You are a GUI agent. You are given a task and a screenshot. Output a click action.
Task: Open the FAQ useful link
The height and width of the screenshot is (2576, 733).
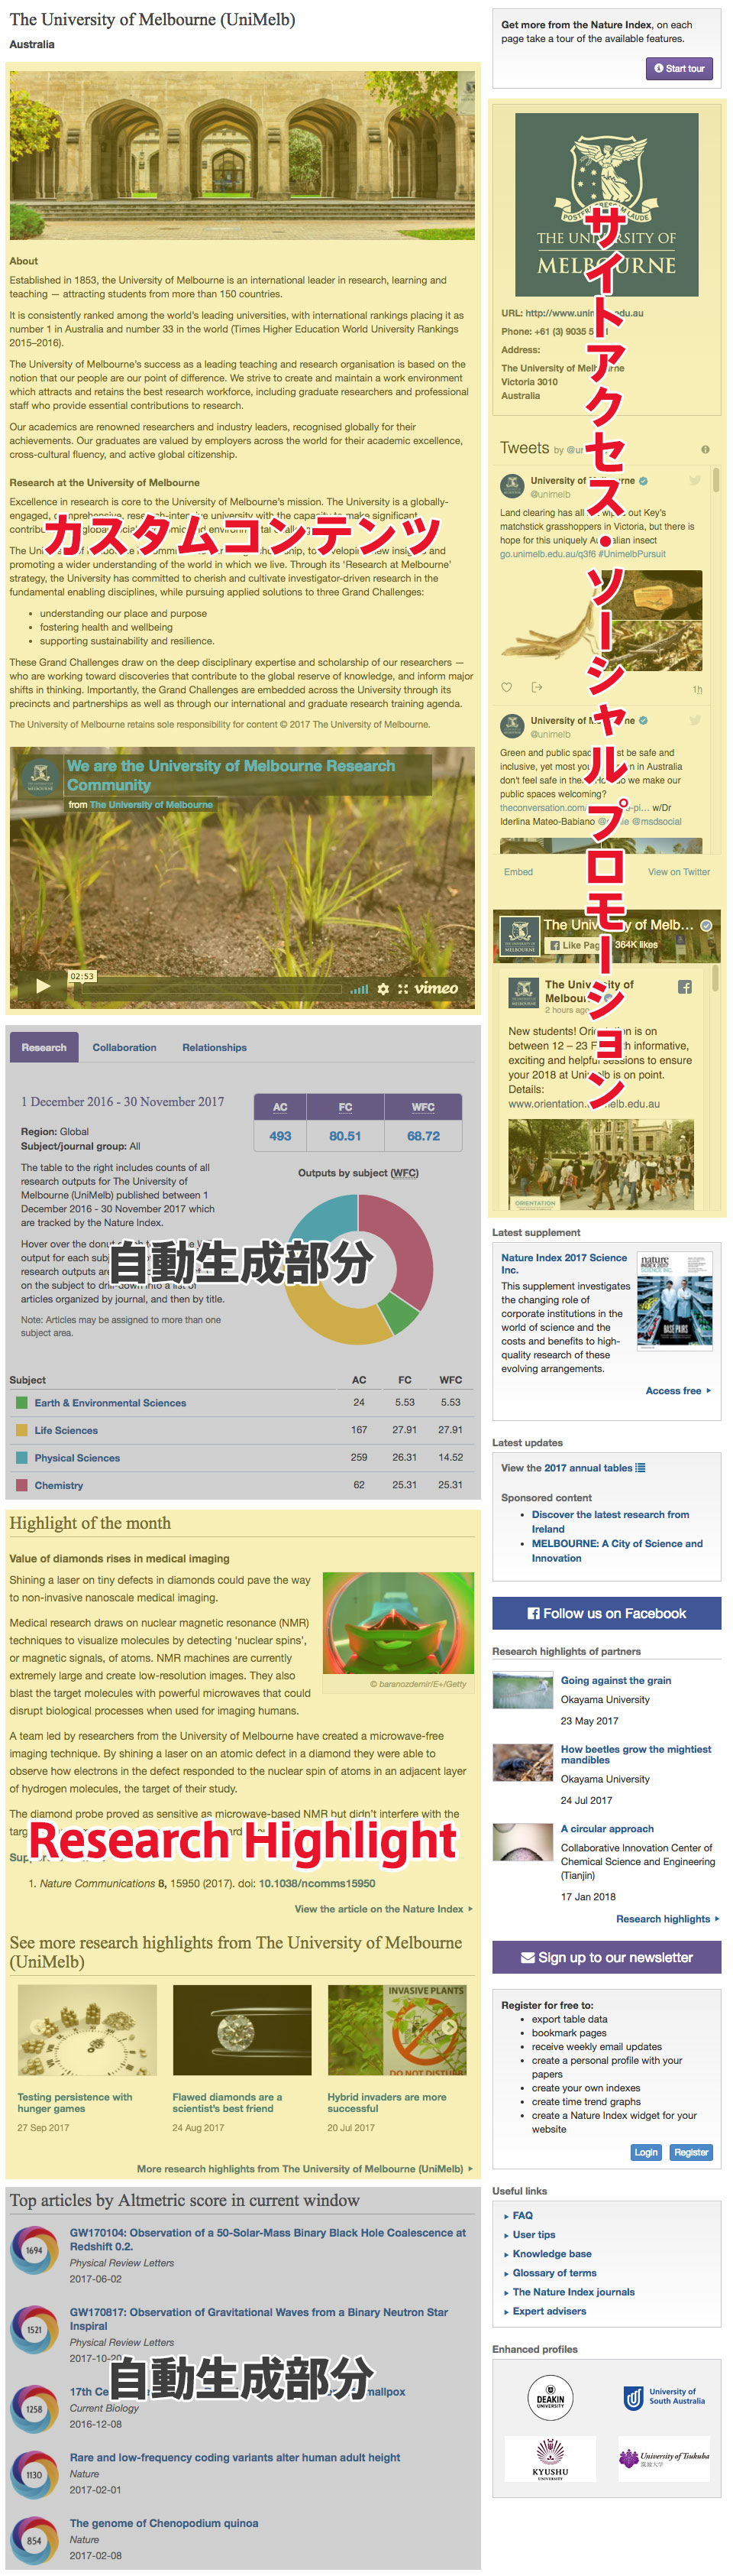[x=522, y=2215]
